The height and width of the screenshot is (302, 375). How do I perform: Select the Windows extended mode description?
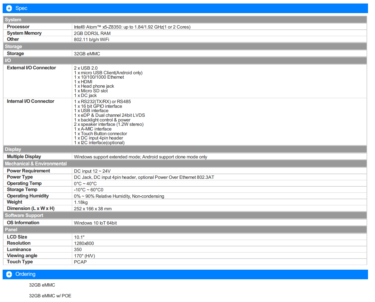tap(141, 157)
